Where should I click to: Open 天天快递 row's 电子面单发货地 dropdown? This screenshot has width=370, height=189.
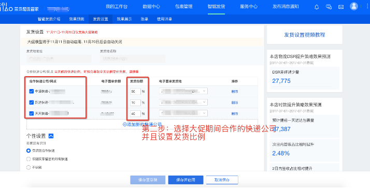point(183,113)
